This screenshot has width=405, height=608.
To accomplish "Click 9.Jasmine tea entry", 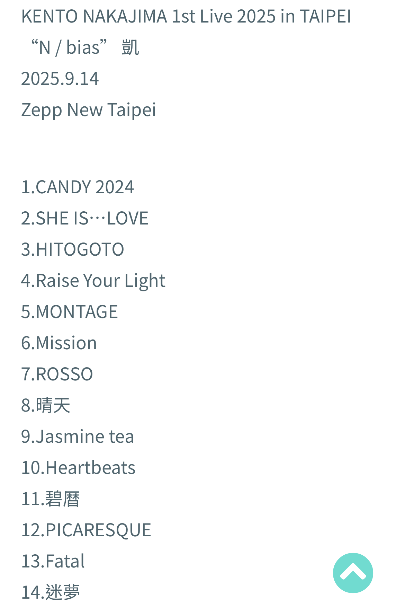I will click(x=78, y=437).
